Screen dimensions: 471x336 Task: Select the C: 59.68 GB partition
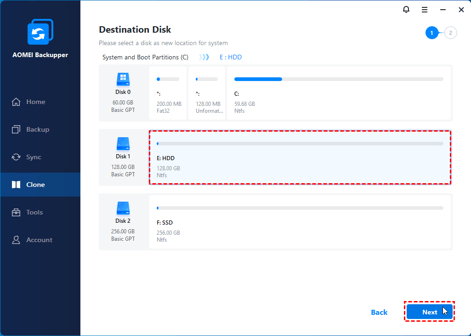pyautogui.click(x=339, y=93)
